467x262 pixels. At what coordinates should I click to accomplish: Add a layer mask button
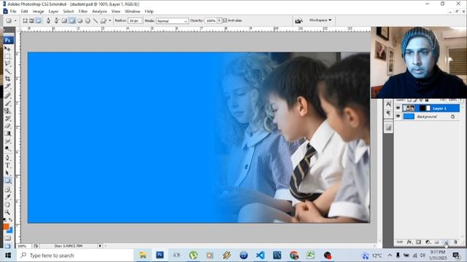pos(418,242)
